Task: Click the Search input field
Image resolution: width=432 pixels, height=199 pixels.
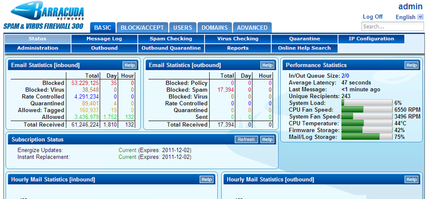Action: pyautogui.click(x=392, y=27)
